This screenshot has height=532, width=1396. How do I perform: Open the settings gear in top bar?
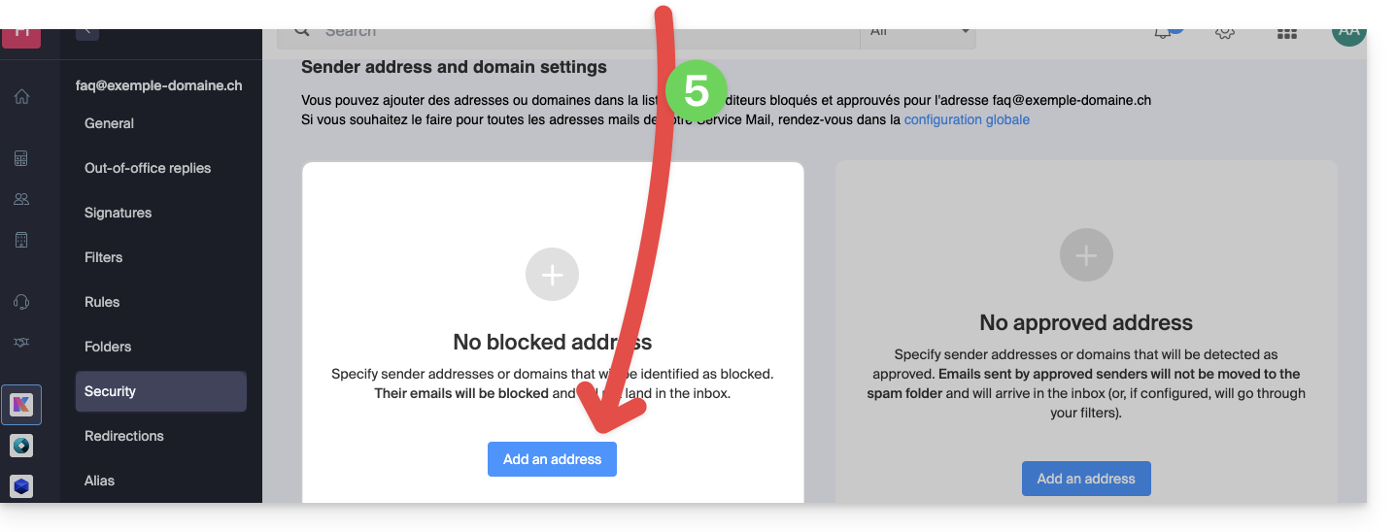1225,33
